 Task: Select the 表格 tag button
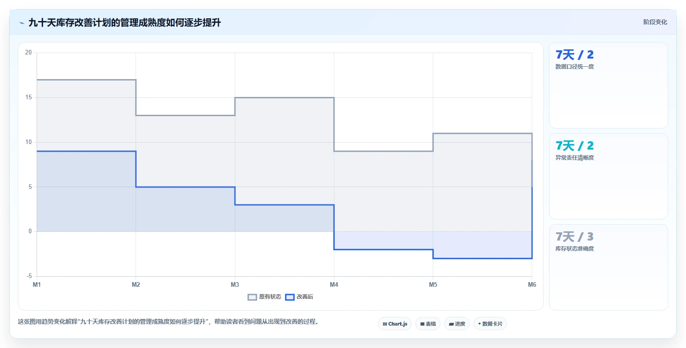[x=428, y=324]
